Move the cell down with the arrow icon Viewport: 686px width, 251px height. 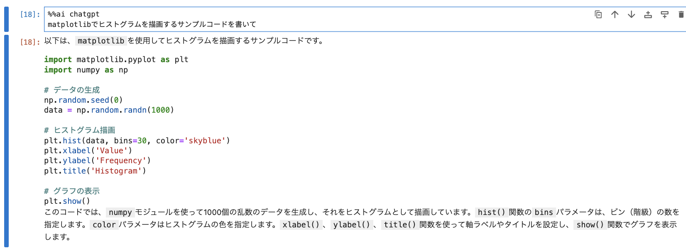point(632,14)
